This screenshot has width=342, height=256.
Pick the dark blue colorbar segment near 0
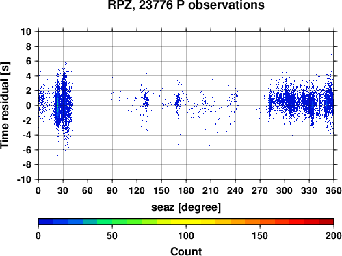point(46,222)
